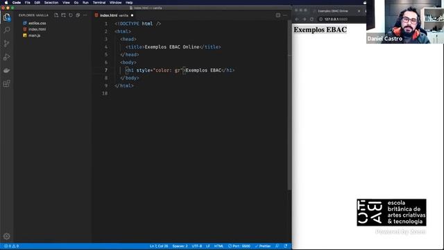Click the New File icon in Explorer header

[56, 15]
